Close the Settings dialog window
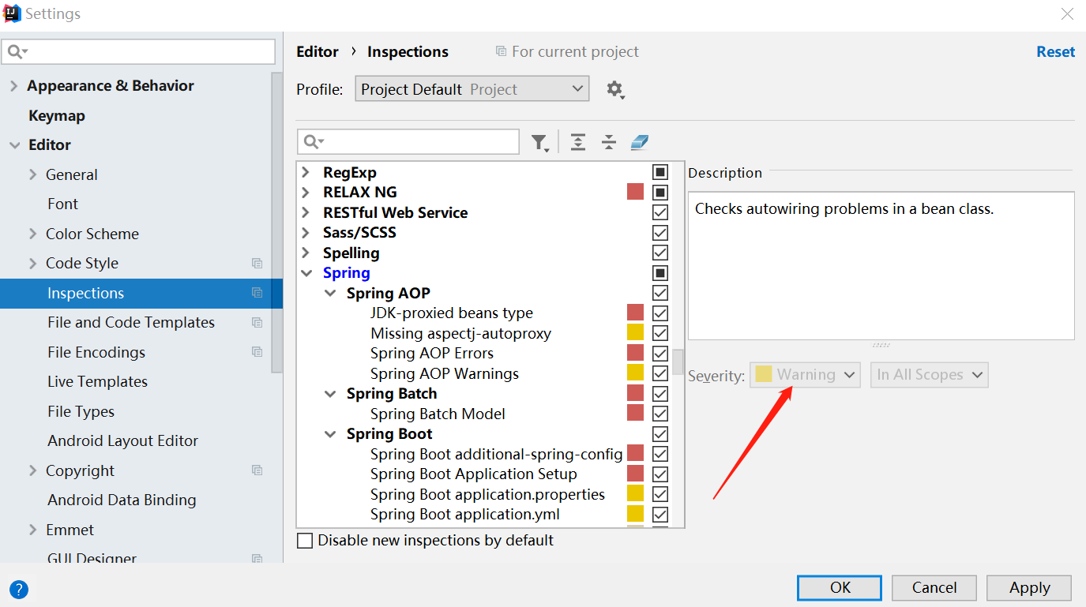 click(1067, 14)
